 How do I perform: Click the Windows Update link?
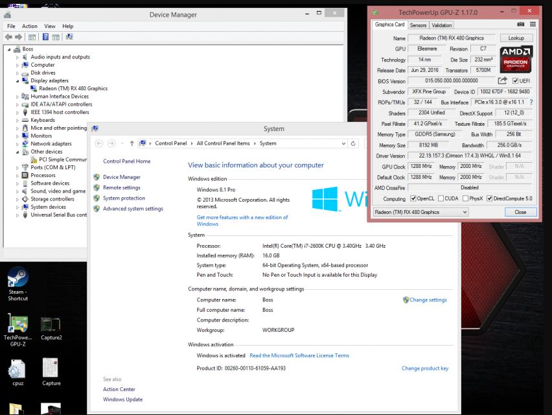pos(123,399)
